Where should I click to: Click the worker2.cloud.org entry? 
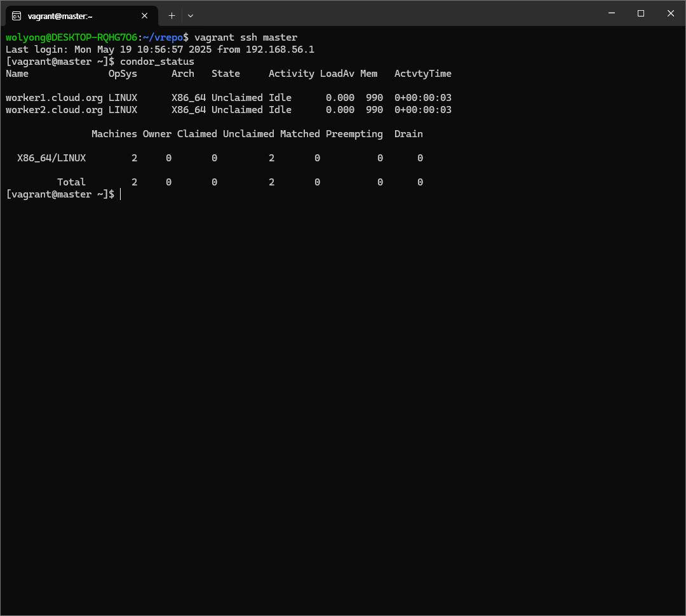pos(54,110)
